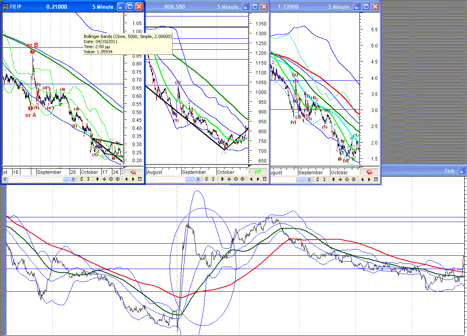Click right scroll arrow in 1.72000 chart scrollbar
The width and height of the screenshot is (467, 336).
309,179
